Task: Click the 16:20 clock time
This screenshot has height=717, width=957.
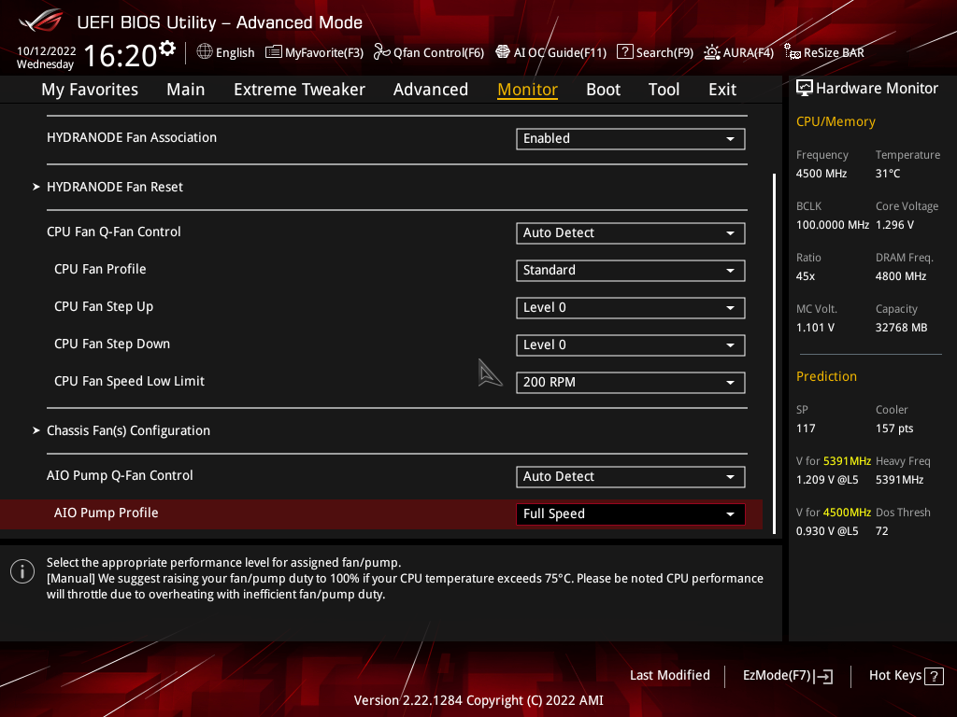Action: coord(121,55)
